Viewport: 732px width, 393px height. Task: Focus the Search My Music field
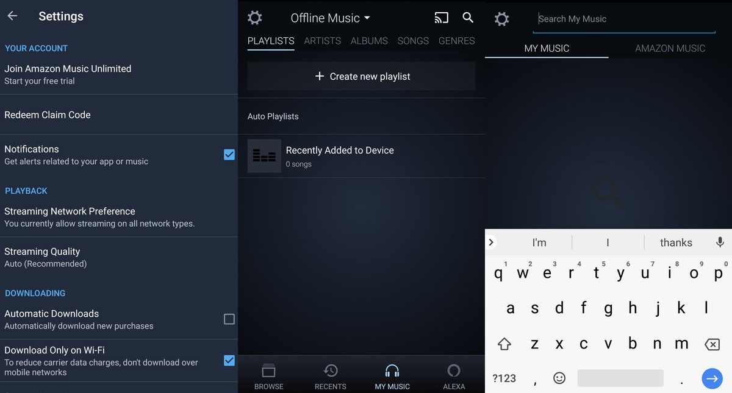click(624, 19)
